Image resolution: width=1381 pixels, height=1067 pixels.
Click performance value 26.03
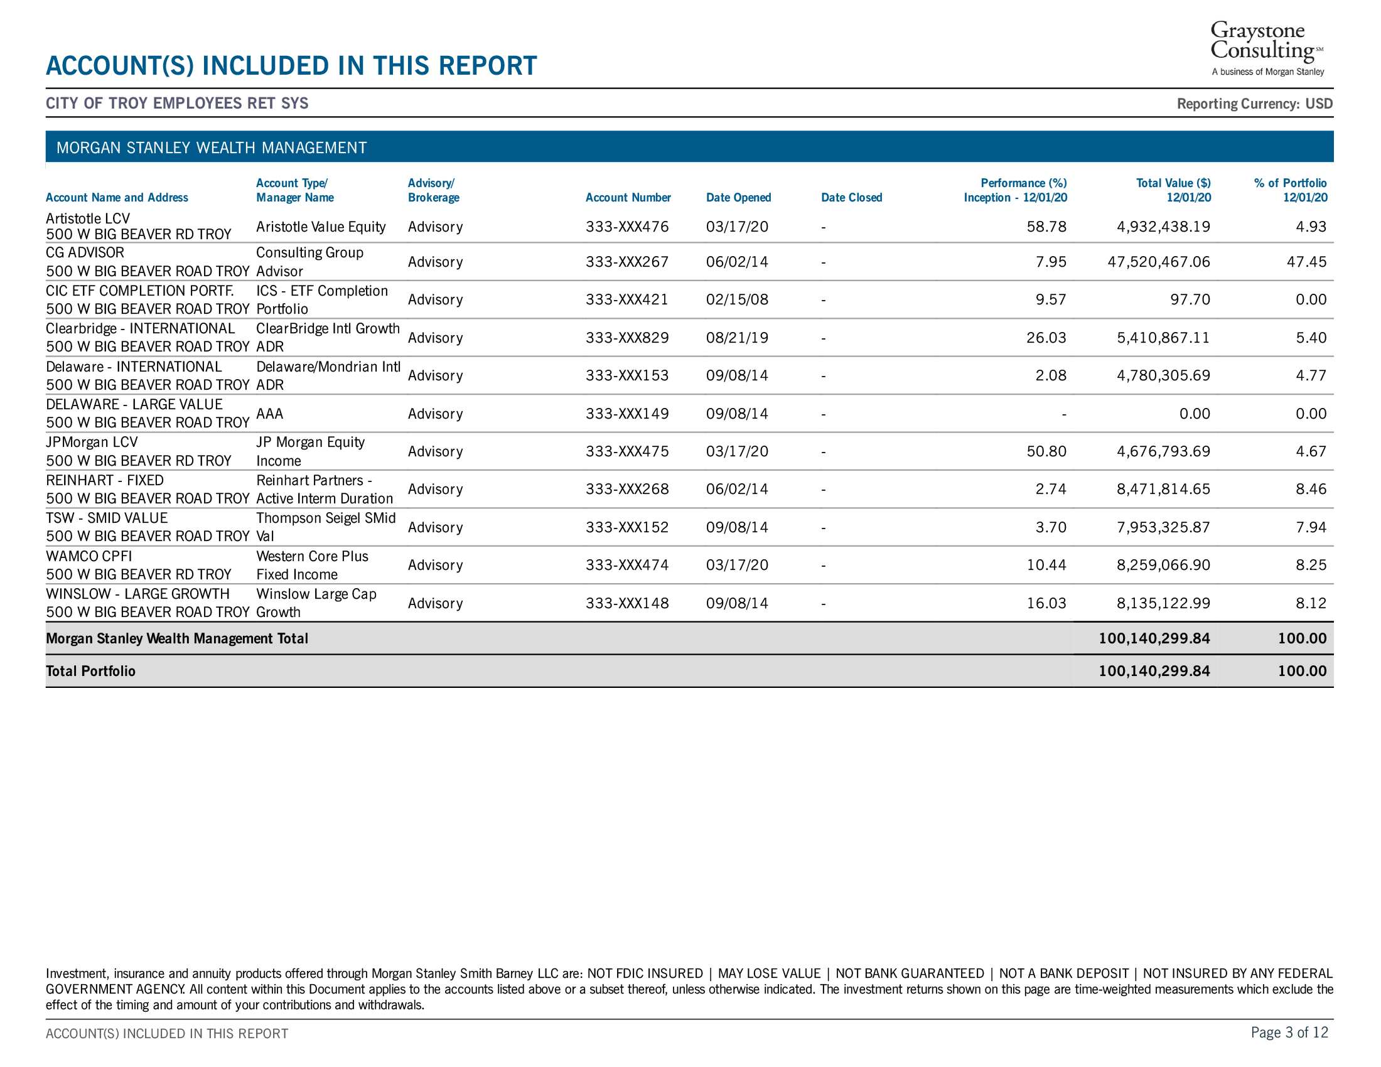pos(1046,338)
